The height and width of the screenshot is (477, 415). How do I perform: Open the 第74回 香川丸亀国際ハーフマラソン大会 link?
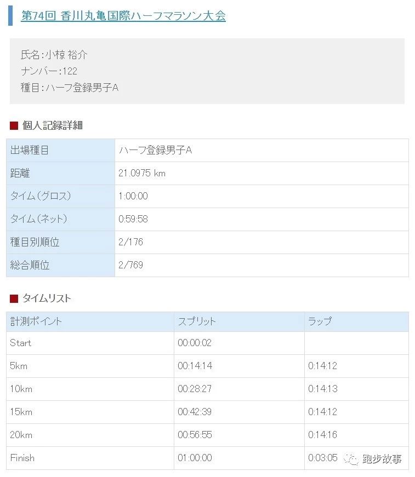(123, 15)
